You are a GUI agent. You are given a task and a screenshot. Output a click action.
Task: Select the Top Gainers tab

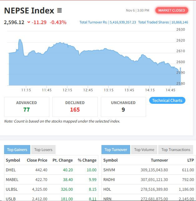(x=17, y=149)
